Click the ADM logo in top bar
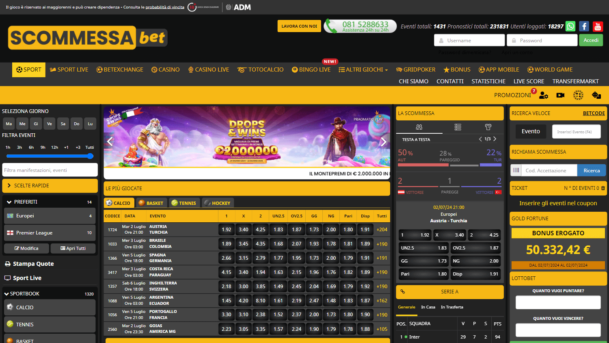 tap(239, 7)
